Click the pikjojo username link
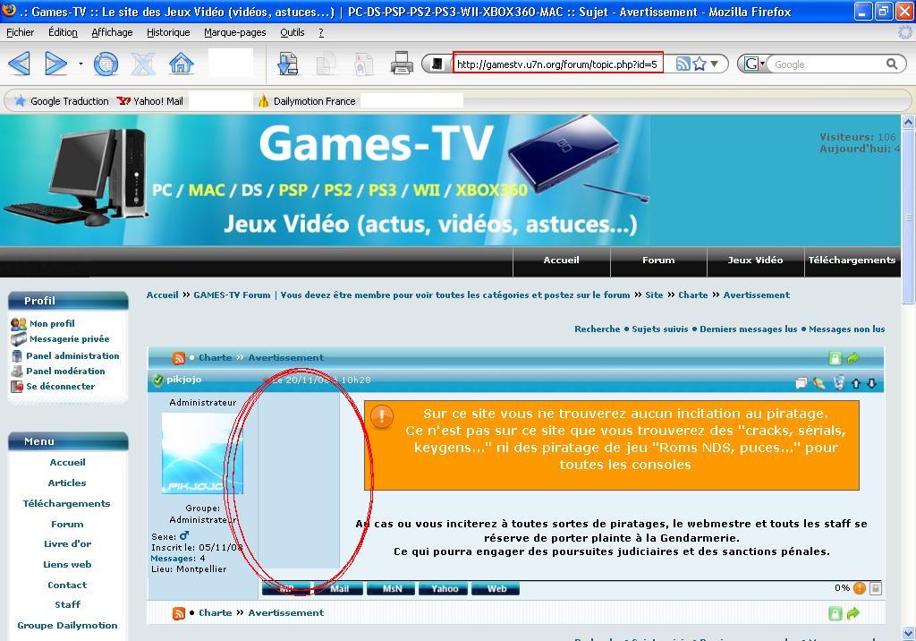The image size is (916, 641). coord(184,379)
